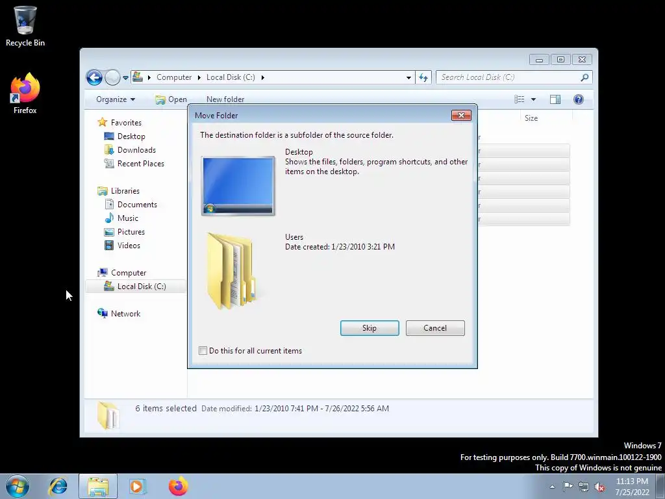
Task: Open Desktop under Favorites
Action: [131, 136]
